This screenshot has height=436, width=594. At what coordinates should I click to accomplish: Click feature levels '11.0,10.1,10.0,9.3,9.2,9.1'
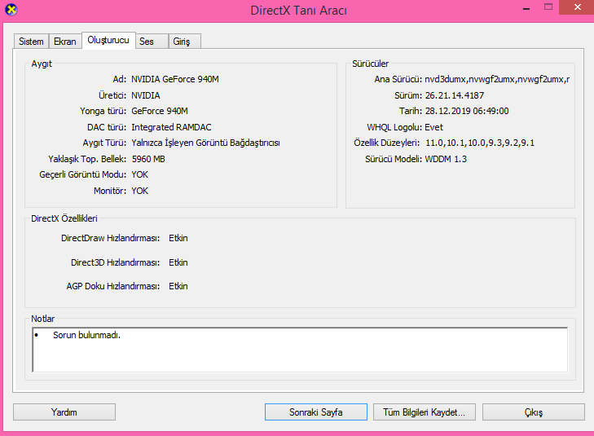click(480, 143)
